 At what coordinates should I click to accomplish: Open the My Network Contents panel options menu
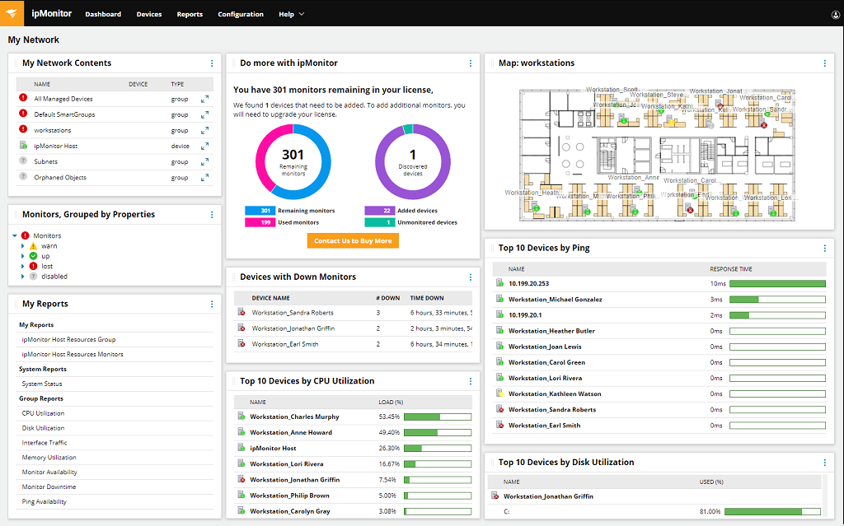click(x=211, y=63)
